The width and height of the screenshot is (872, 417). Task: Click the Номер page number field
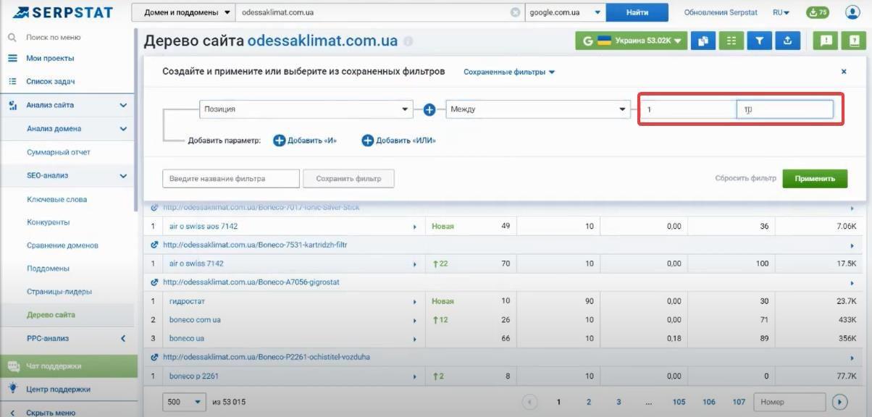[789, 402]
